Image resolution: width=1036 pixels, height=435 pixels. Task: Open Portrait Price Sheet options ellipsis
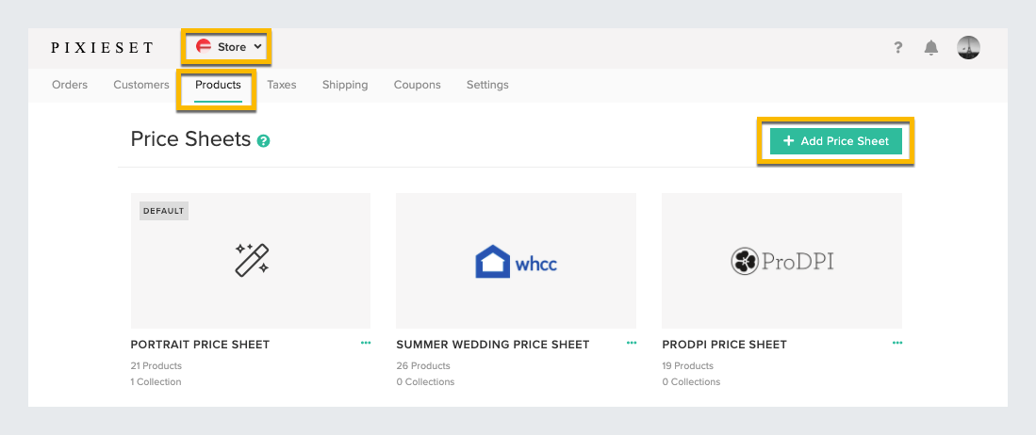(366, 344)
